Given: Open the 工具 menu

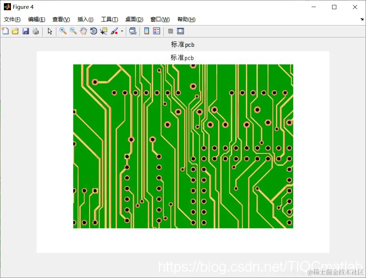Looking at the screenshot, I should click(x=109, y=19).
